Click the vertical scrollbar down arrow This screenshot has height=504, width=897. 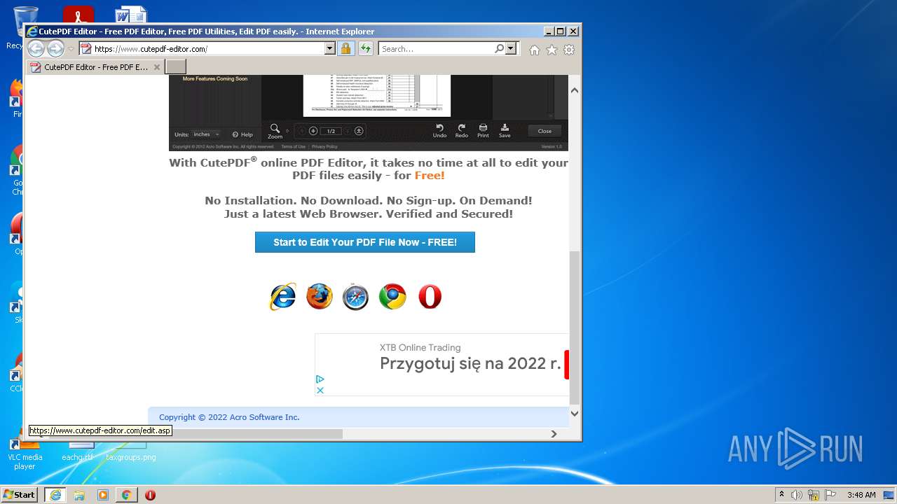pyautogui.click(x=575, y=413)
